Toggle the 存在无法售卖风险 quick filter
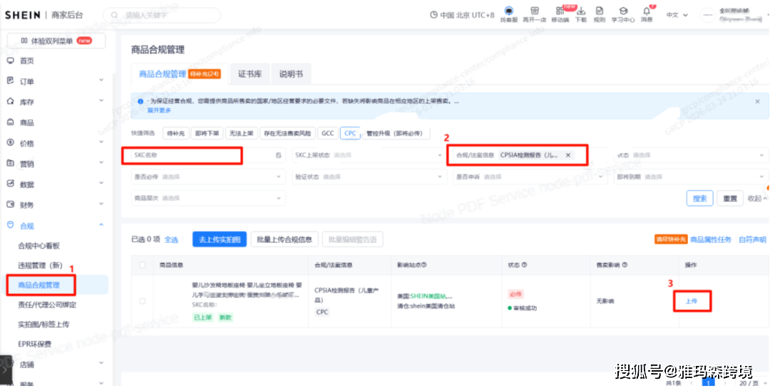The height and width of the screenshot is (388, 770). (x=287, y=133)
